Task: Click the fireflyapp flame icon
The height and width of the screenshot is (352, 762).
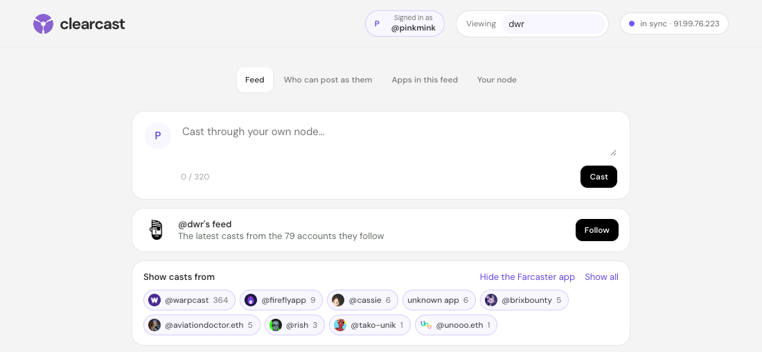Action: (251, 300)
